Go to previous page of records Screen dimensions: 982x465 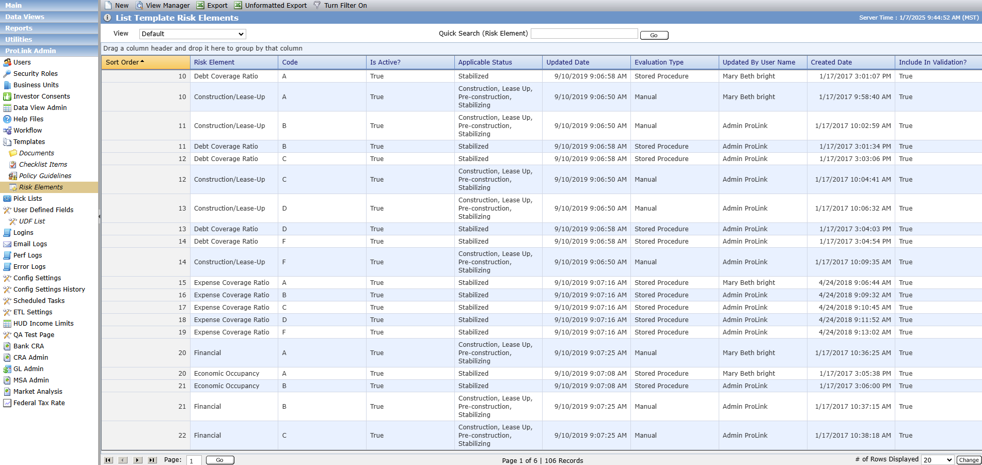[x=123, y=460]
